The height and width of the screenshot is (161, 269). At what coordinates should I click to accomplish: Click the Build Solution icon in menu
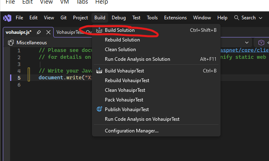pos(99,30)
